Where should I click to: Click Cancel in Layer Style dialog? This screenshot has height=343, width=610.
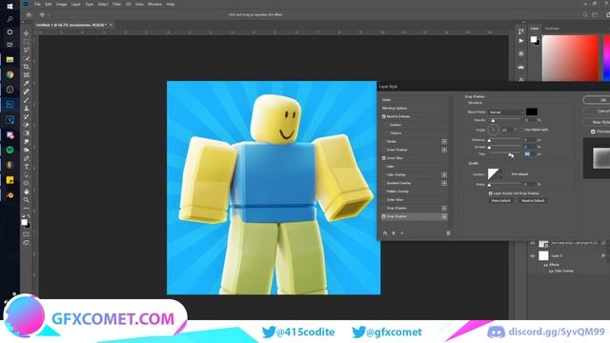597,111
